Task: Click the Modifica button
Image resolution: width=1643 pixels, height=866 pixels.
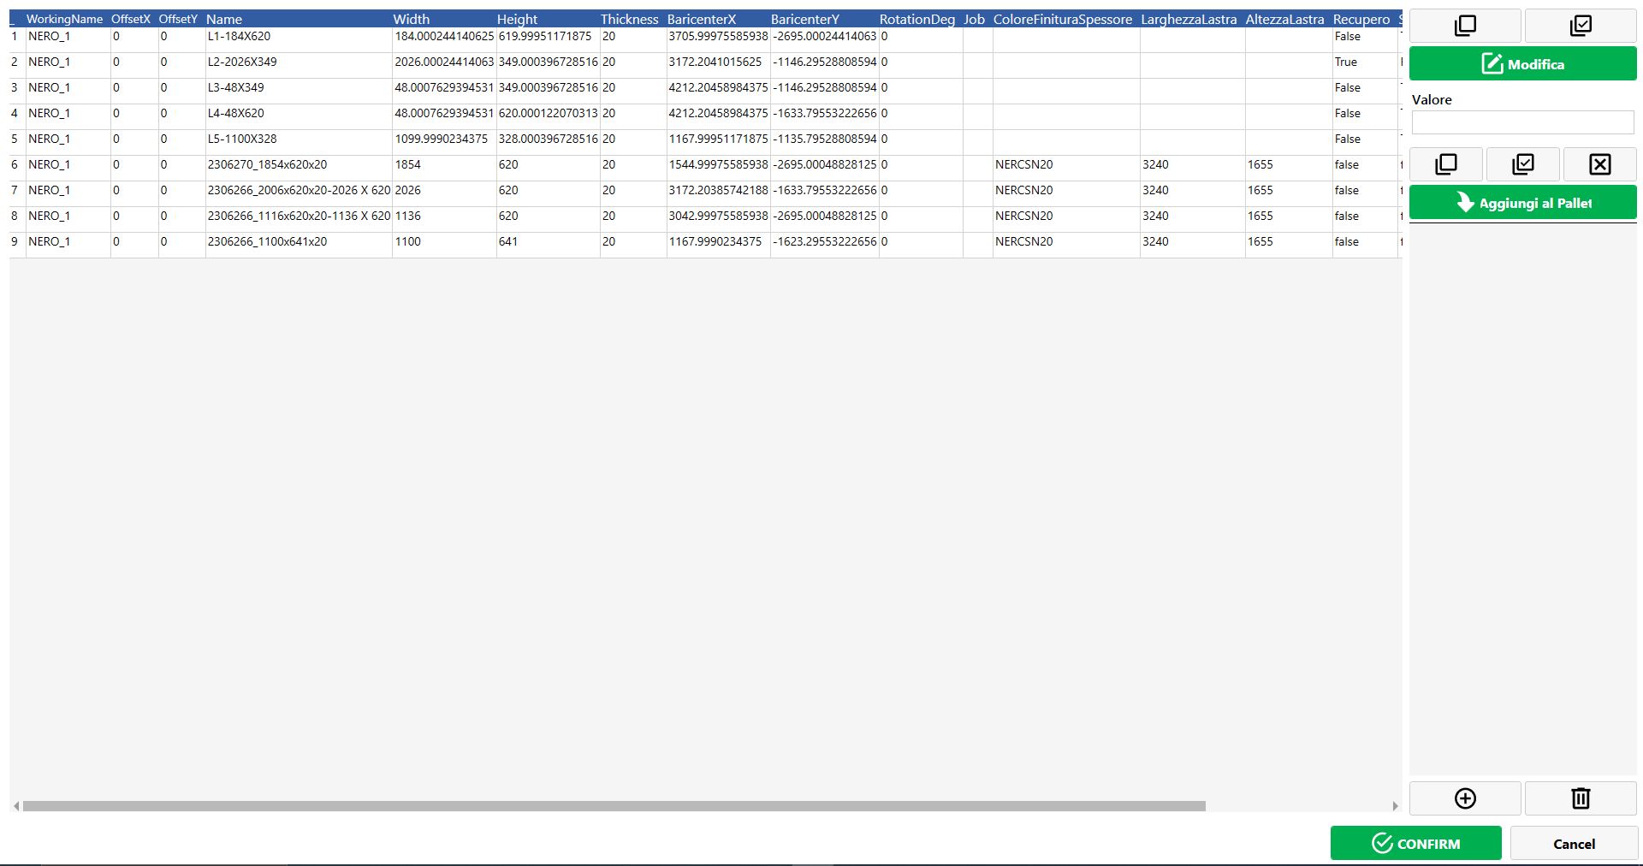Action: [x=1523, y=64]
